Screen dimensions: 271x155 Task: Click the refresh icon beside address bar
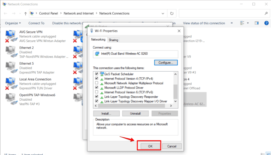(x=172, y=13)
